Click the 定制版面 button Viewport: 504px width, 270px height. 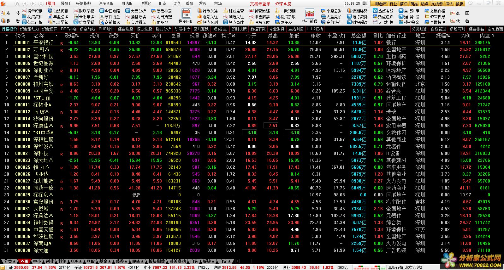pos(495,29)
